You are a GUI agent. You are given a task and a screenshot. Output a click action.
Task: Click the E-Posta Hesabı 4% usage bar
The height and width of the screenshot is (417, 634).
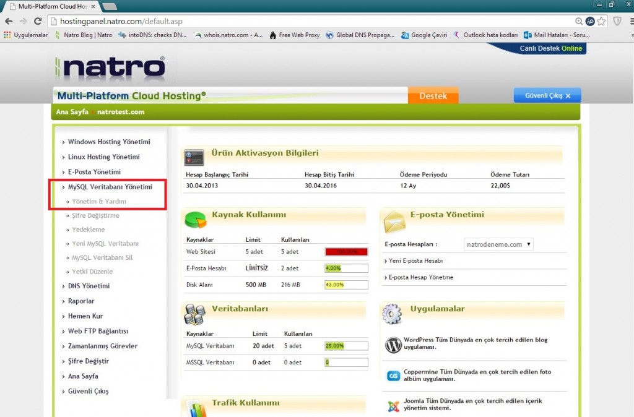pyautogui.click(x=347, y=269)
